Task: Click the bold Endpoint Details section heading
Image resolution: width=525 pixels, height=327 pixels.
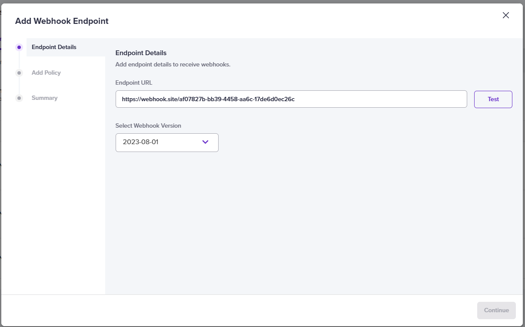Action: click(141, 53)
